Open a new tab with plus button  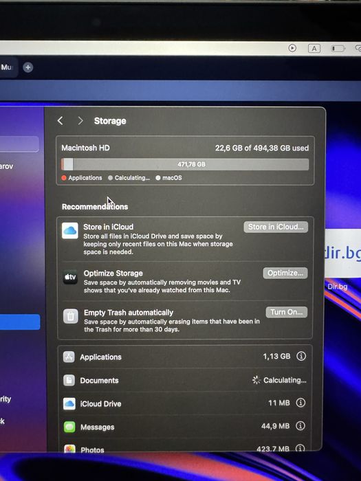click(28, 67)
